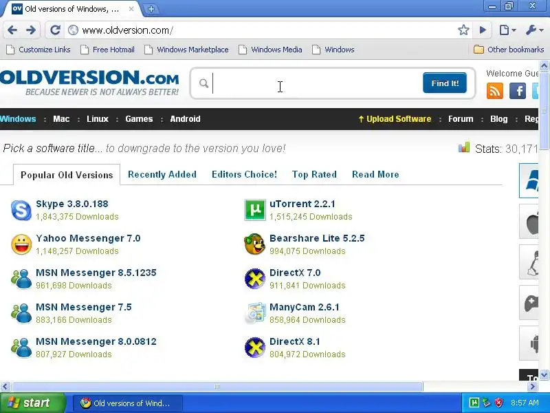The width and height of the screenshot is (550, 413).
Task: Click the browser Forward arrow
Action: 31,30
